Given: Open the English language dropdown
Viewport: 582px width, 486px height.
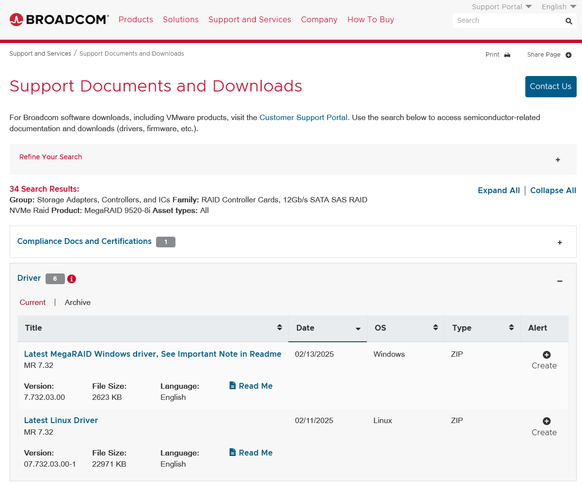Looking at the screenshot, I should coord(558,7).
